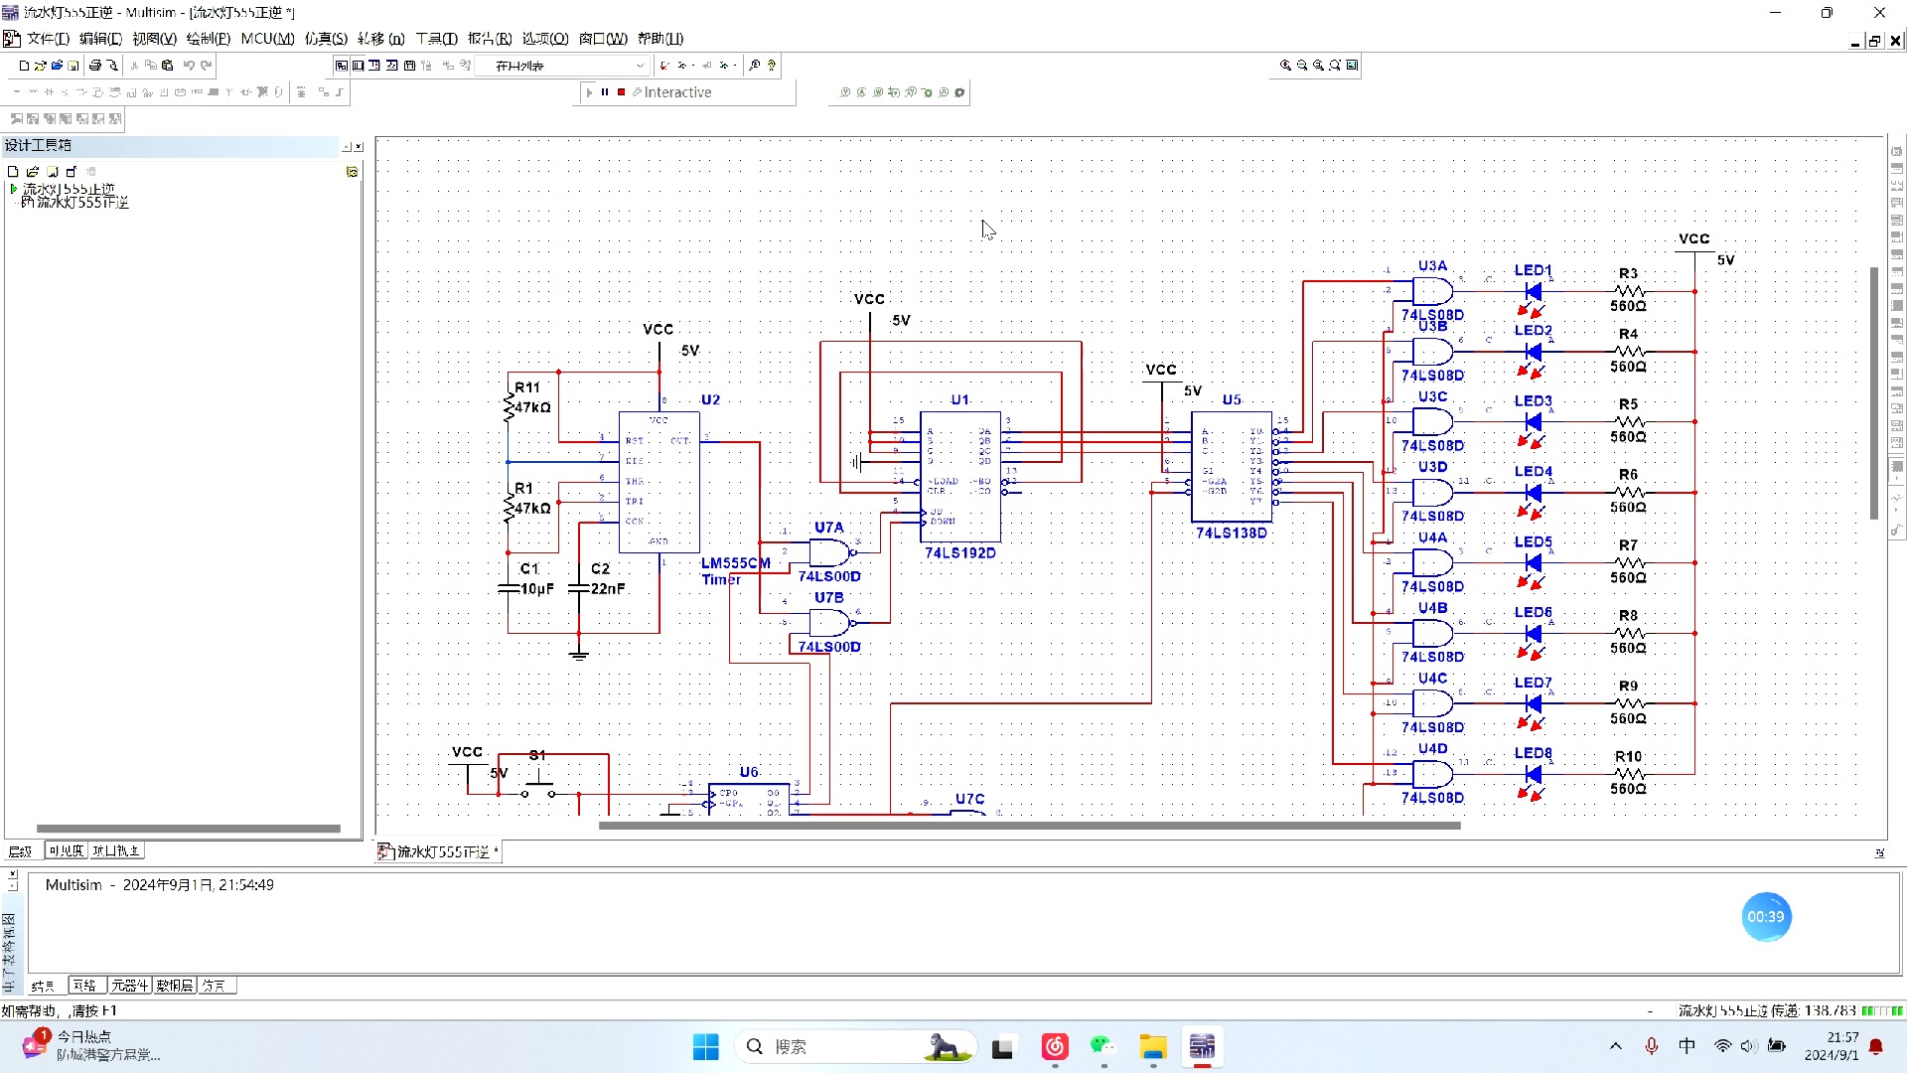
Task: Toggle the Design Toolbox view icon
Action: 342,66
